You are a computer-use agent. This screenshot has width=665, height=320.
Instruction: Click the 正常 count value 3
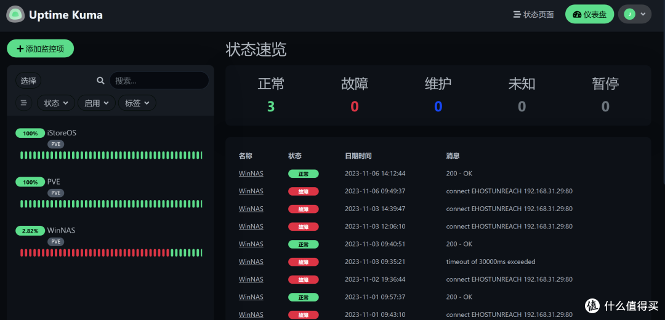(x=270, y=106)
